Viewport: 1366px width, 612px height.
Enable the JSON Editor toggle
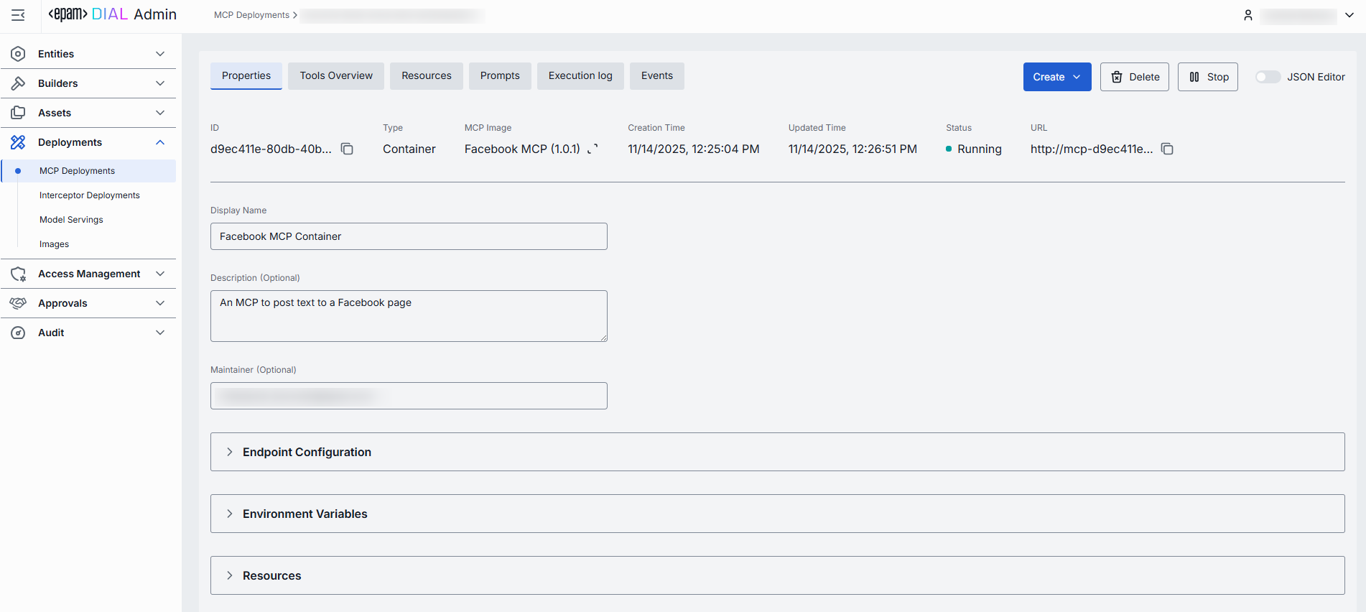click(1268, 77)
